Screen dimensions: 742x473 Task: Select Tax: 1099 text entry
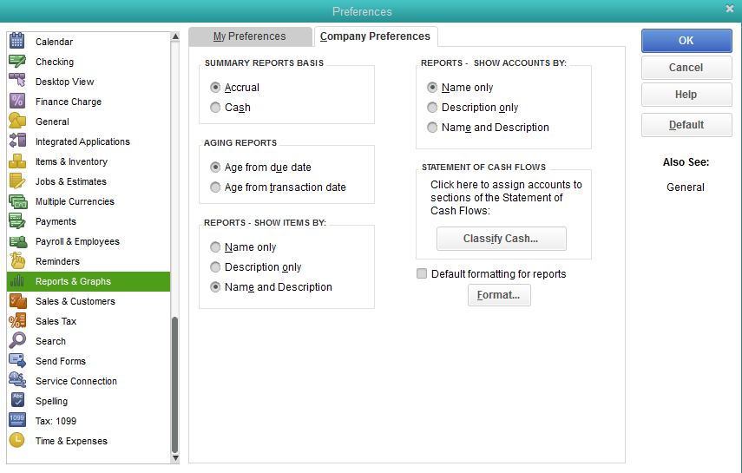(56, 421)
